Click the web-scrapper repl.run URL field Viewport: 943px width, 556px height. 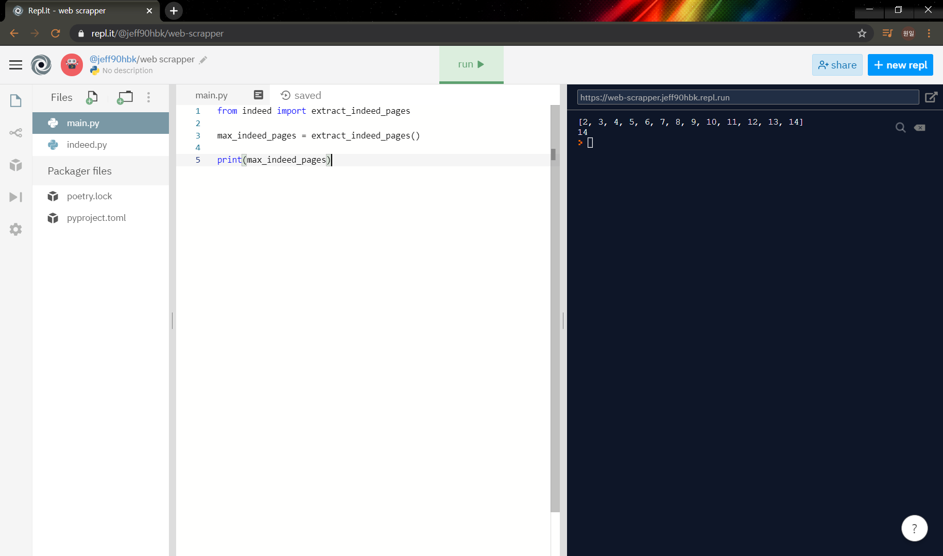click(748, 97)
